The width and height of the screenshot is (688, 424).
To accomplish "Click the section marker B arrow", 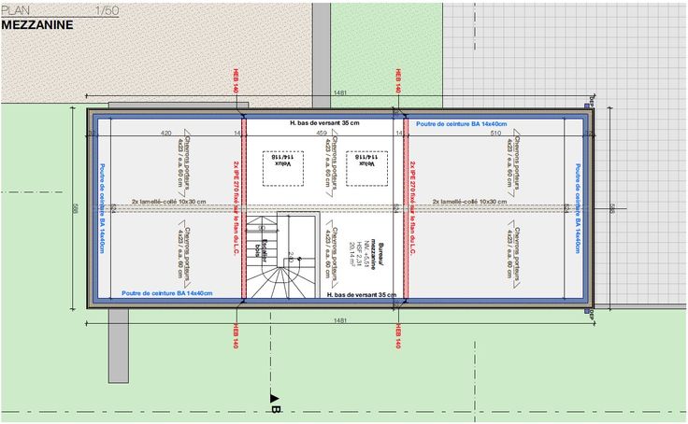I will point(274,402).
